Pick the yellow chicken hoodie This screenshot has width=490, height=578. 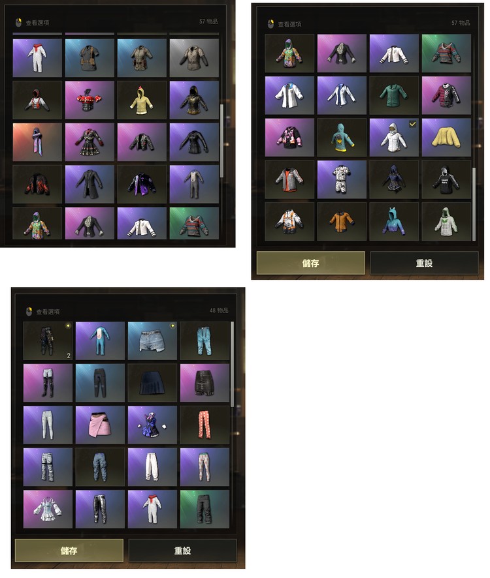[142, 100]
